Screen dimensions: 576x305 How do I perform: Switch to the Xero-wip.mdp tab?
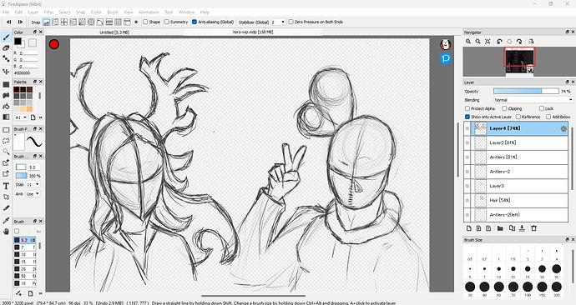tap(253, 32)
